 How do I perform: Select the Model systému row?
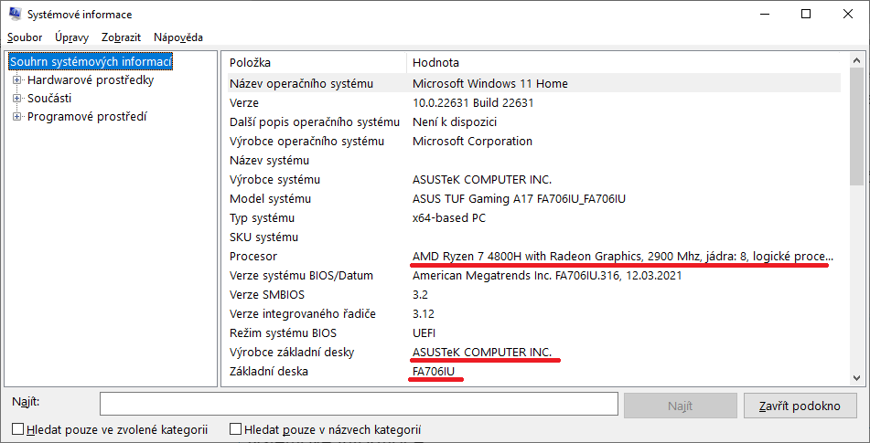point(533,199)
